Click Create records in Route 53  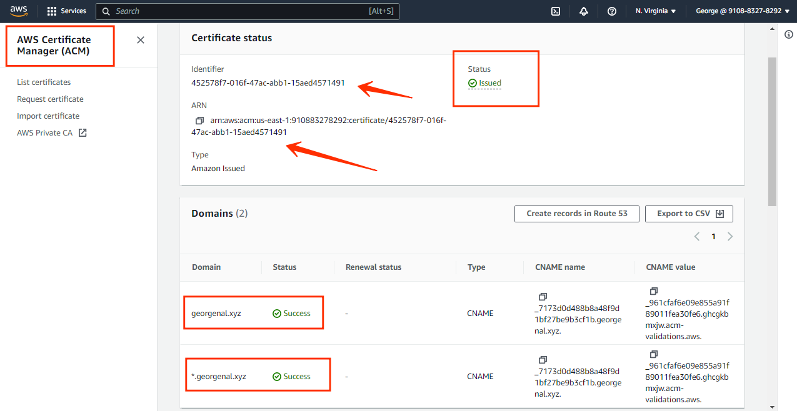click(576, 214)
